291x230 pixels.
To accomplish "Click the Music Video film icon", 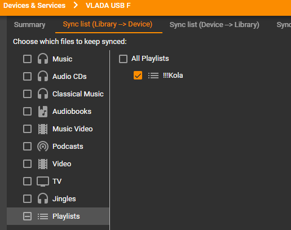I will tap(43, 129).
